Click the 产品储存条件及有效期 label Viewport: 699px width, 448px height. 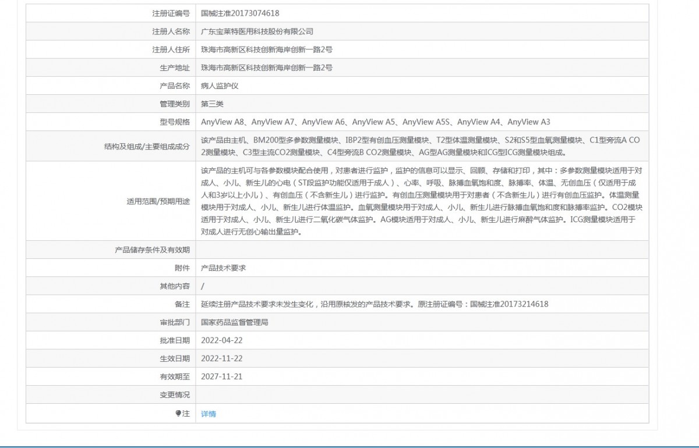153,250
